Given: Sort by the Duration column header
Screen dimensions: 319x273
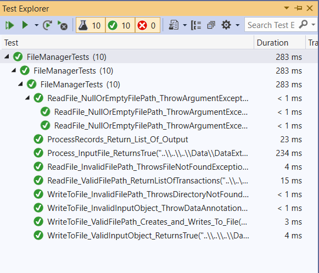Looking at the screenshot, I should click(x=279, y=43).
